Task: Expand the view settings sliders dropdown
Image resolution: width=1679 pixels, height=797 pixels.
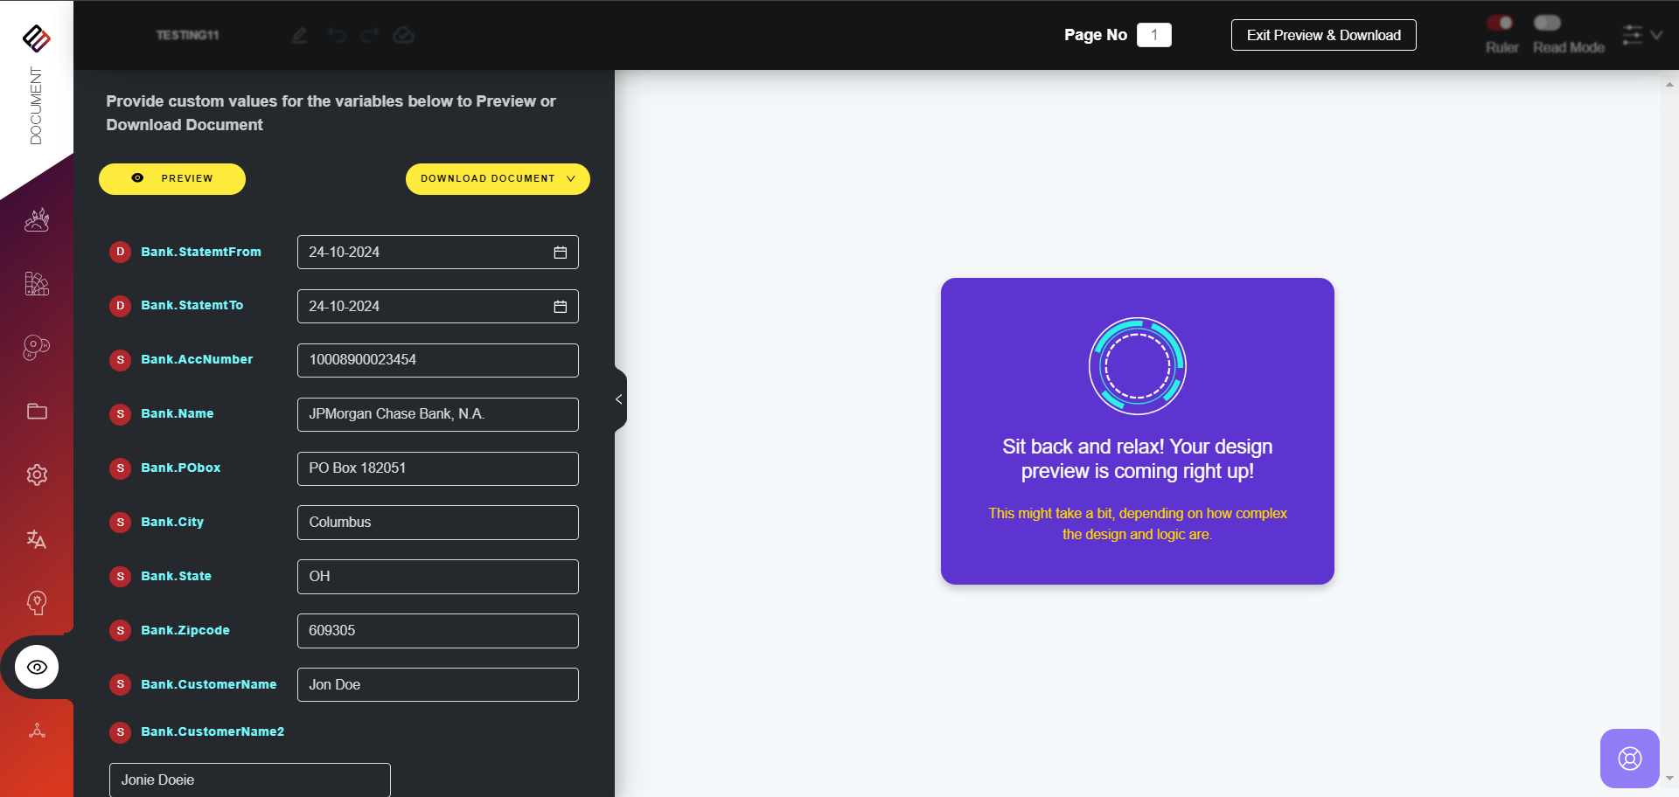Action: (x=1641, y=35)
